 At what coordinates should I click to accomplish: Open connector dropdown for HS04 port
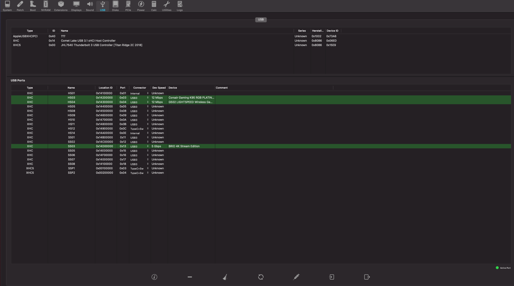click(x=139, y=102)
